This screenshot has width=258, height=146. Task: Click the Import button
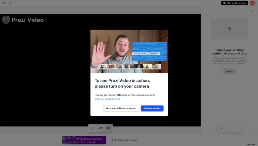pyautogui.click(x=229, y=71)
